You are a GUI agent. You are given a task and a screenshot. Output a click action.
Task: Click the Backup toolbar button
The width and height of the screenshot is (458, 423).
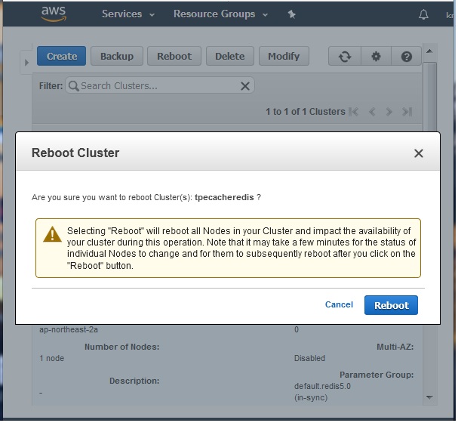(x=117, y=56)
